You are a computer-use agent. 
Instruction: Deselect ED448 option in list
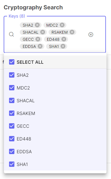tap(12, 139)
